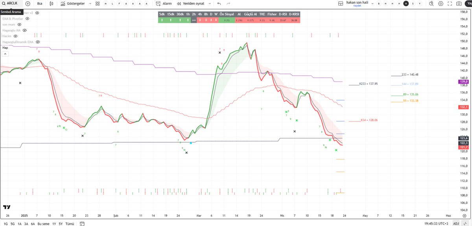This screenshot has width=472, height=226.
Task: Toggle visibility of Hacim indicator
Action: pos(15,36)
